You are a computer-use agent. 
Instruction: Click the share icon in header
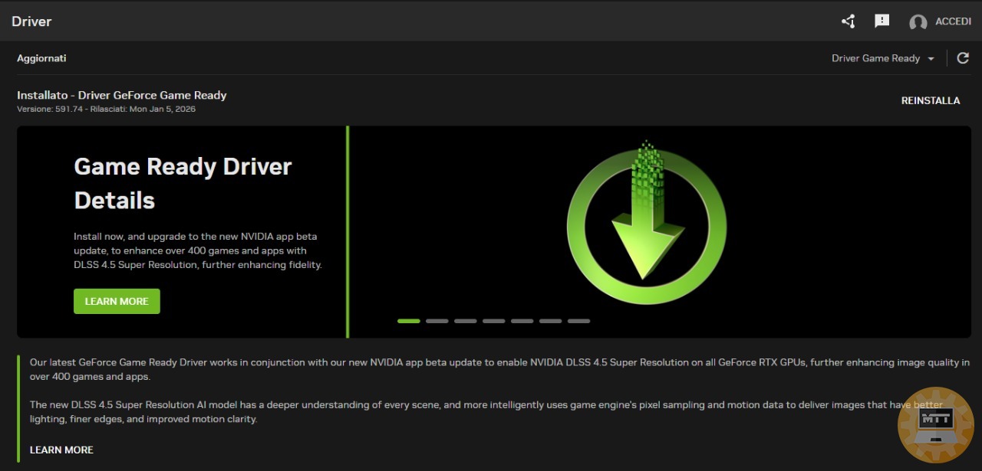(848, 21)
